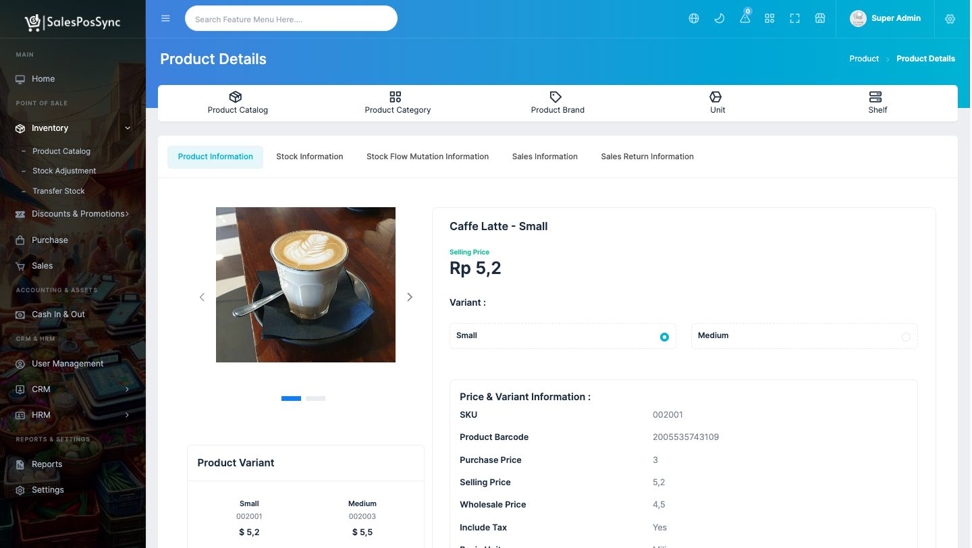Open the notifications alert icon

(x=745, y=18)
